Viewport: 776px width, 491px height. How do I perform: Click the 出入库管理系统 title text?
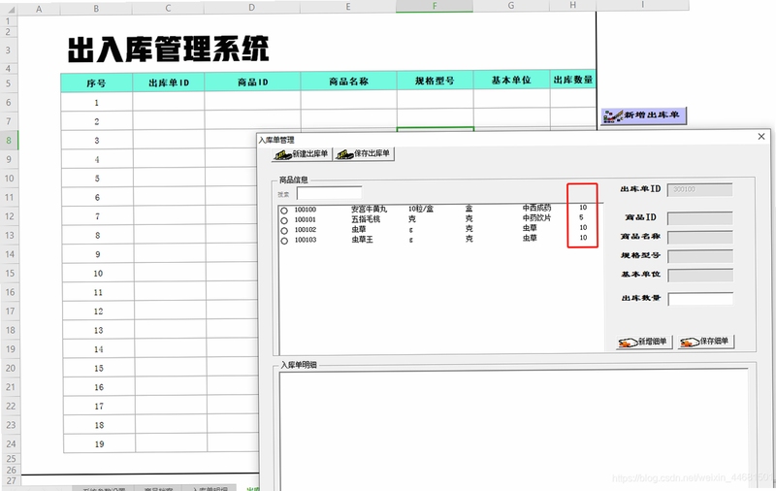(168, 49)
